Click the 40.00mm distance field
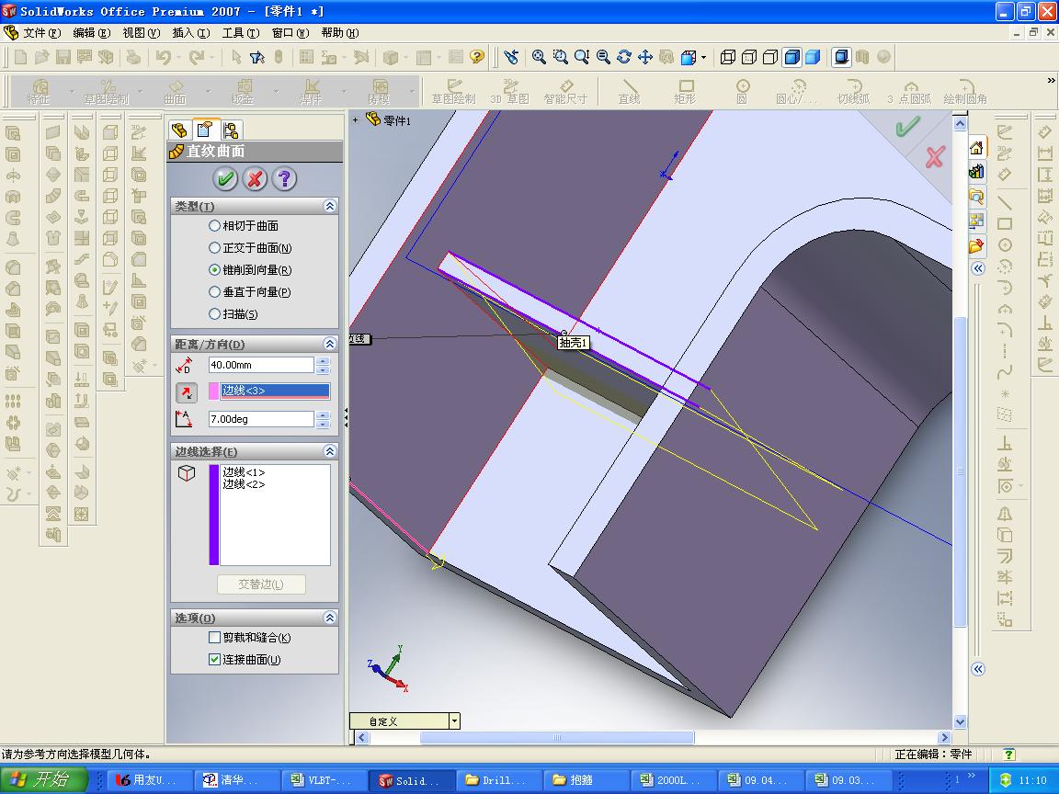 click(x=261, y=365)
